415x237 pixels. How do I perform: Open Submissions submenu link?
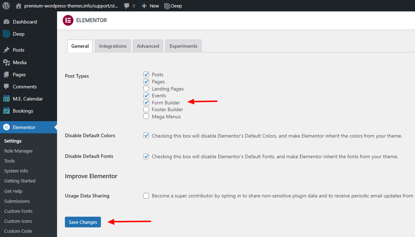tap(17, 201)
